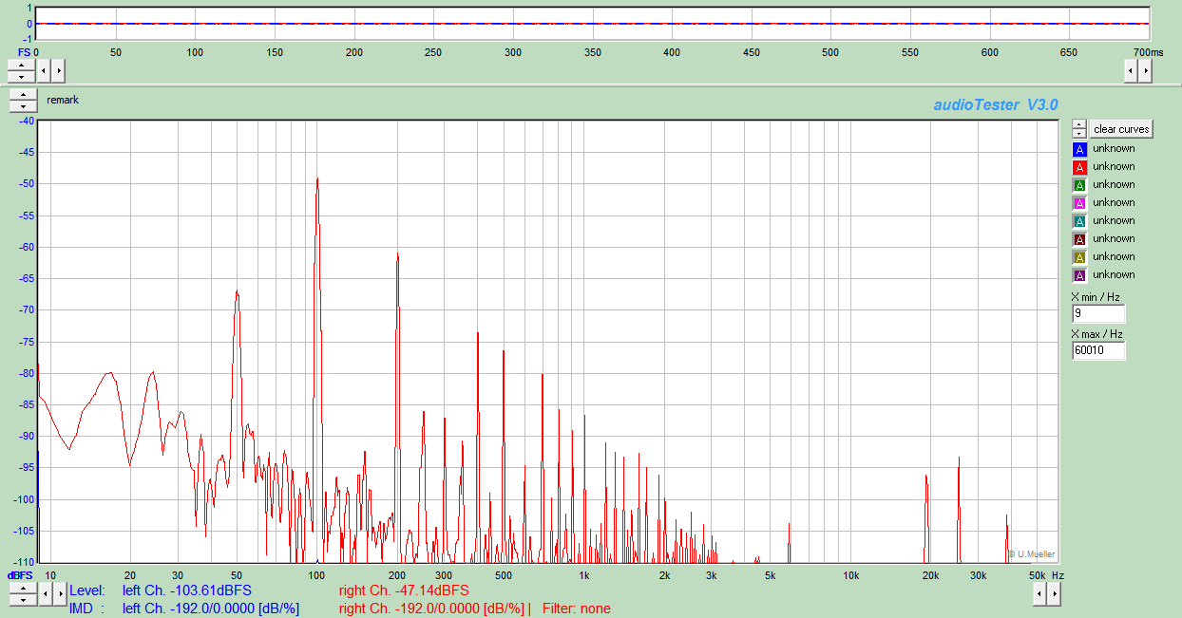Click unknown label beside purple curve icon

1114,275
